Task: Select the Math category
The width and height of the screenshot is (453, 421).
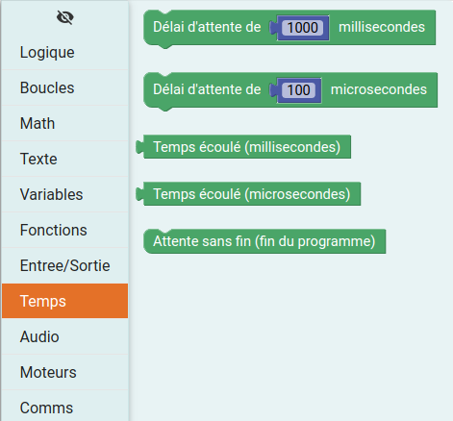Action: (64, 123)
